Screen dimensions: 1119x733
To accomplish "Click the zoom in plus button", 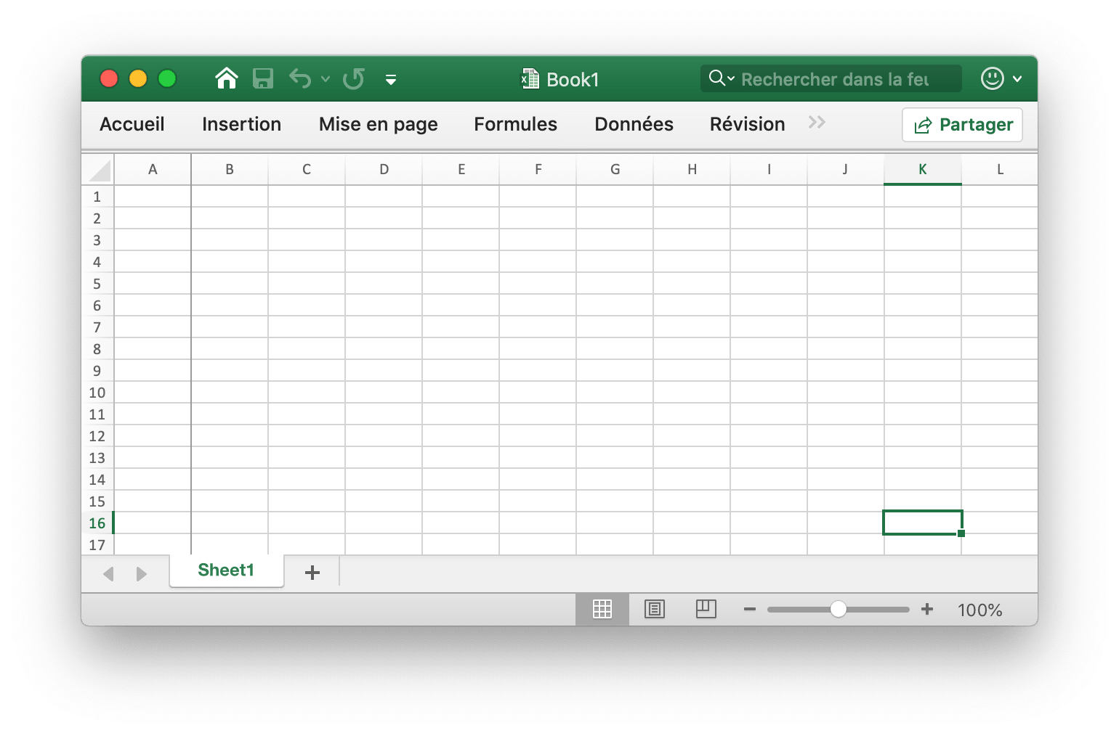I will tap(927, 610).
